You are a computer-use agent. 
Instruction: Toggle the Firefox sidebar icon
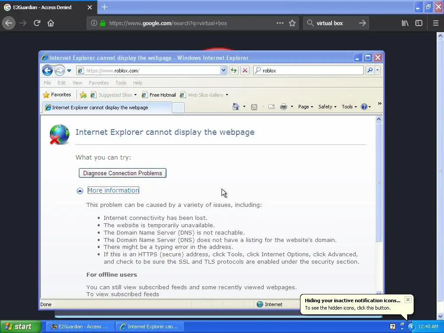coord(419,23)
